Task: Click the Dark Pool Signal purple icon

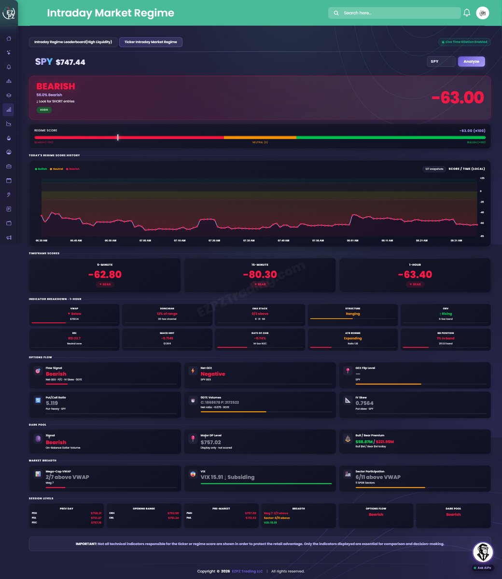Action: click(x=37, y=439)
